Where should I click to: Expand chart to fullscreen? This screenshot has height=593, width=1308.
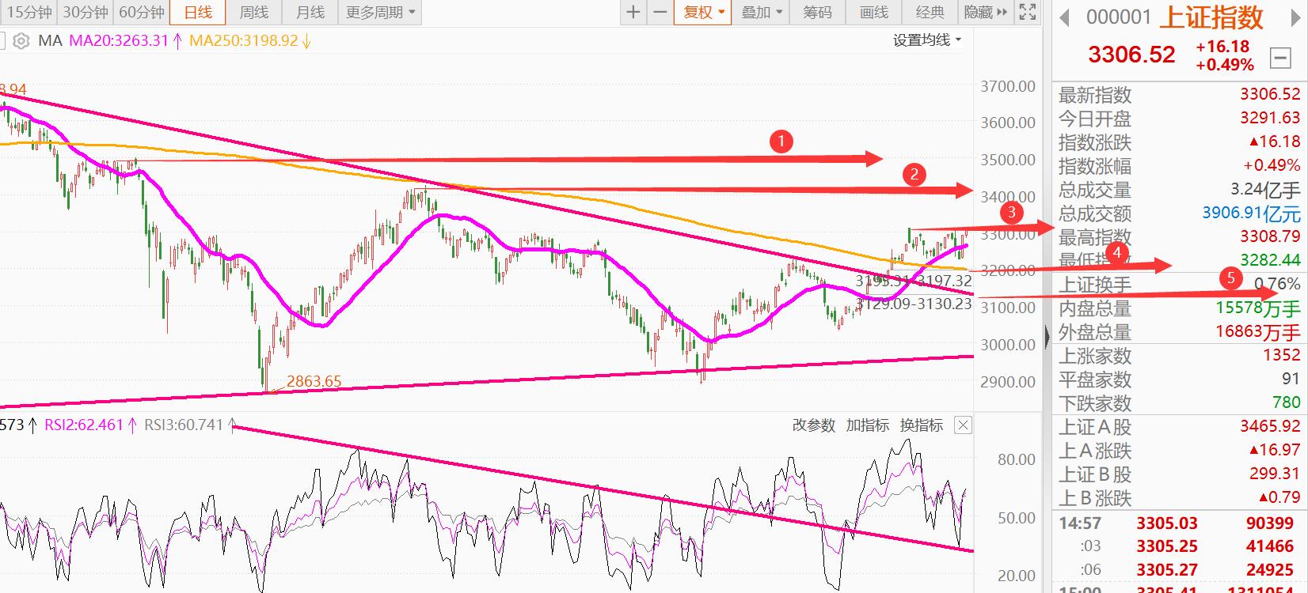(1027, 12)
